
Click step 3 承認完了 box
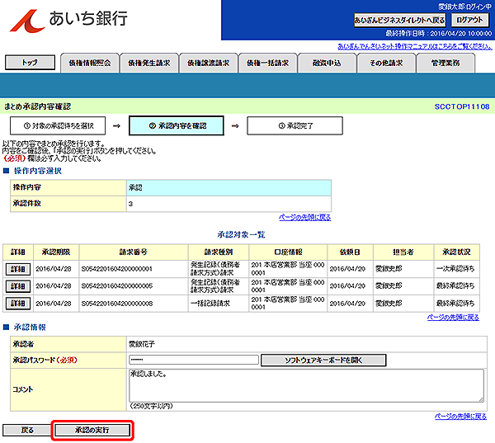(295, 125)
